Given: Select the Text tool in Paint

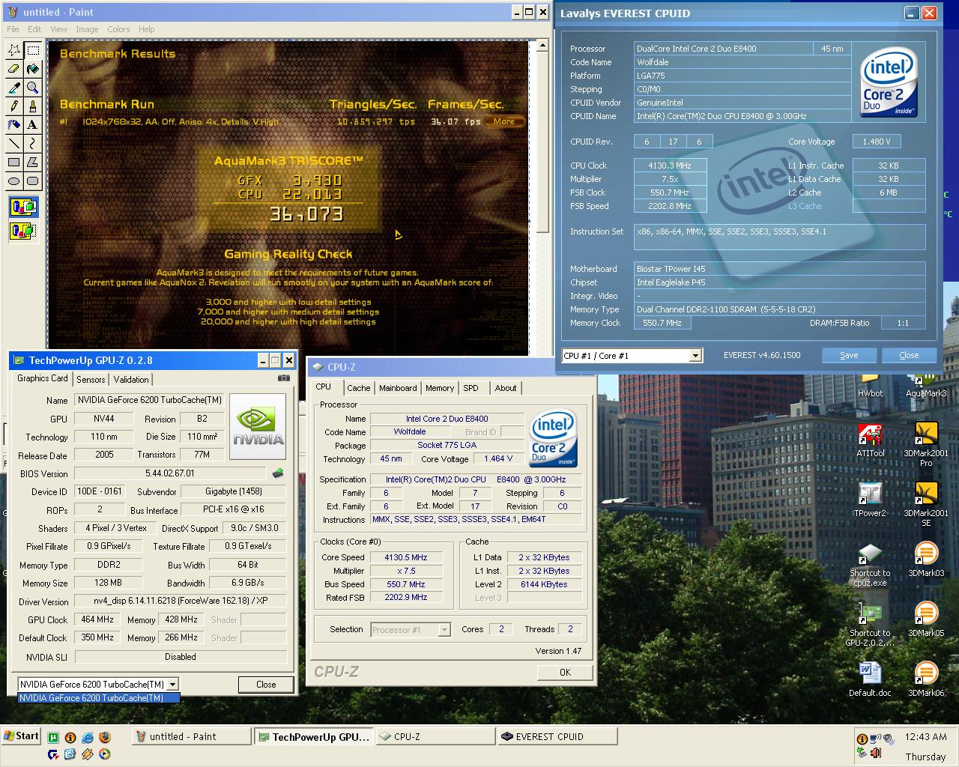Looking at the screenshot, I should click(33, 125).
